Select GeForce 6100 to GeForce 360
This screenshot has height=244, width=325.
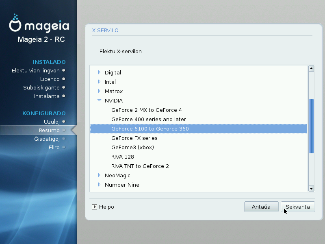pyautogui.click(x=199, y=129)
